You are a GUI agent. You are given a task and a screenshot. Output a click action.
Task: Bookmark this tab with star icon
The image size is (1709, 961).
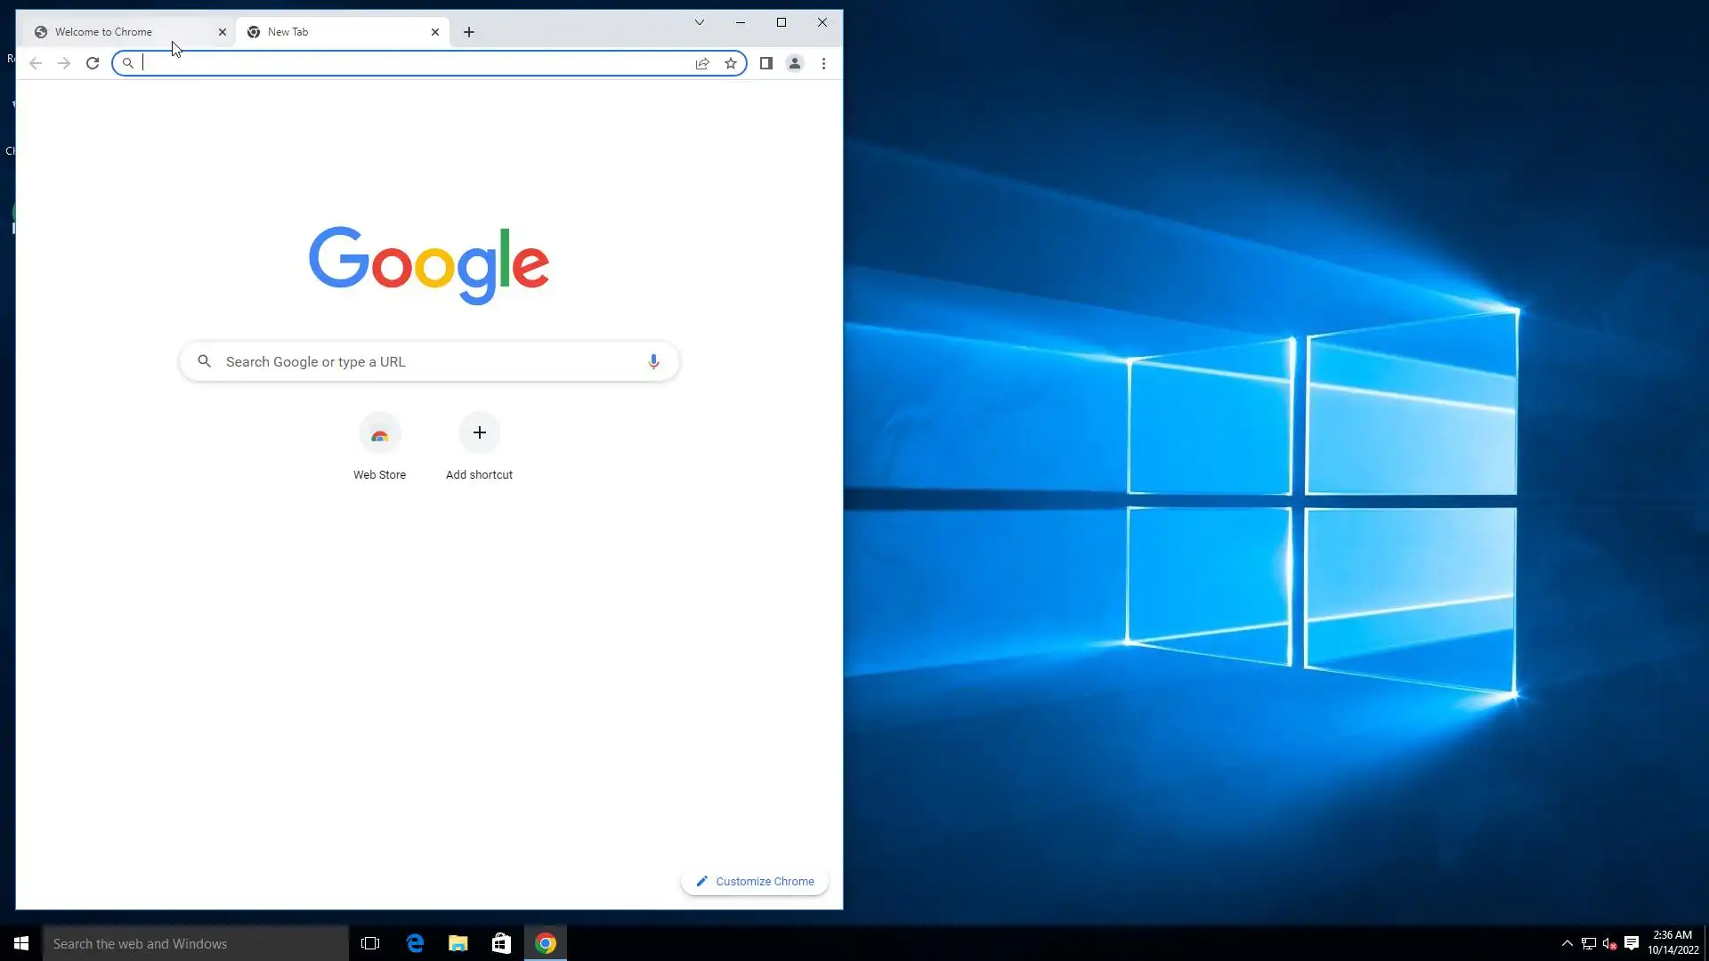731,63
